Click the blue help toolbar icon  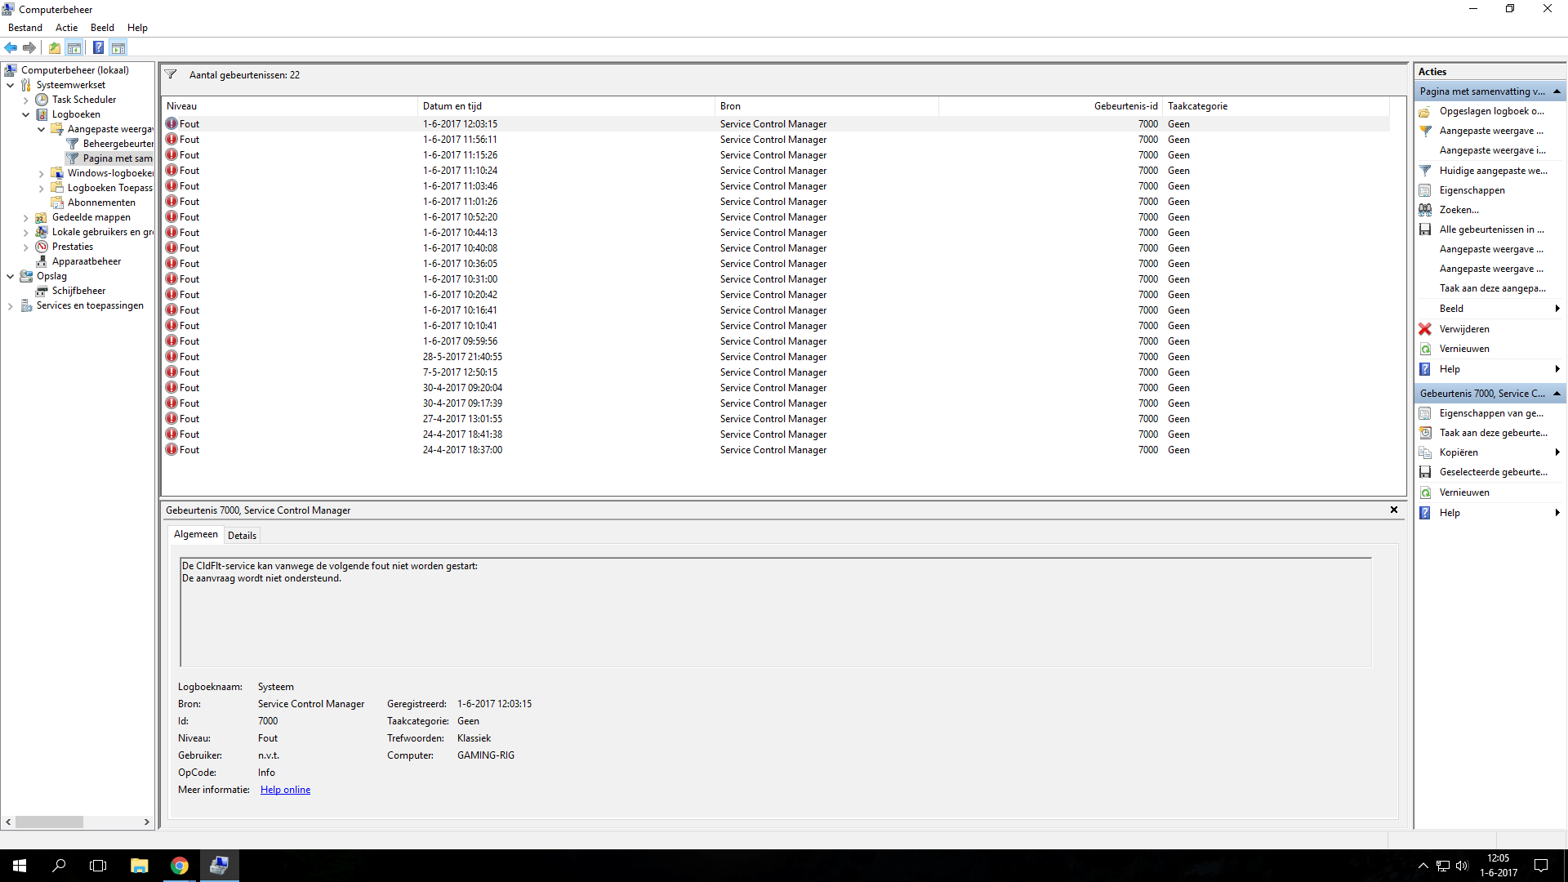98,48
